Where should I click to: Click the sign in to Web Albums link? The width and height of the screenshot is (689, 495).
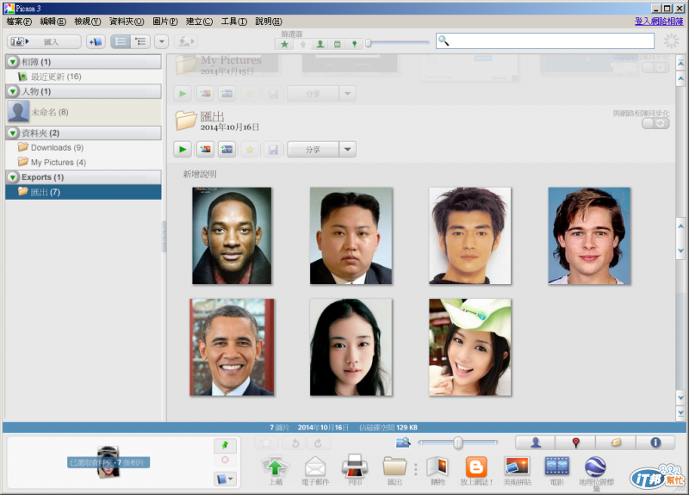coord(659,21)
